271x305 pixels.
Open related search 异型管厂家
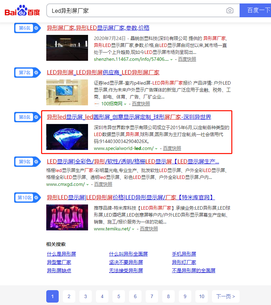[59, 262]
